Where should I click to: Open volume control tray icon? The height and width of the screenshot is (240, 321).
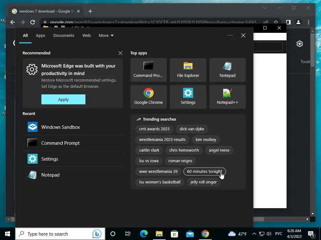coord(269,234)
